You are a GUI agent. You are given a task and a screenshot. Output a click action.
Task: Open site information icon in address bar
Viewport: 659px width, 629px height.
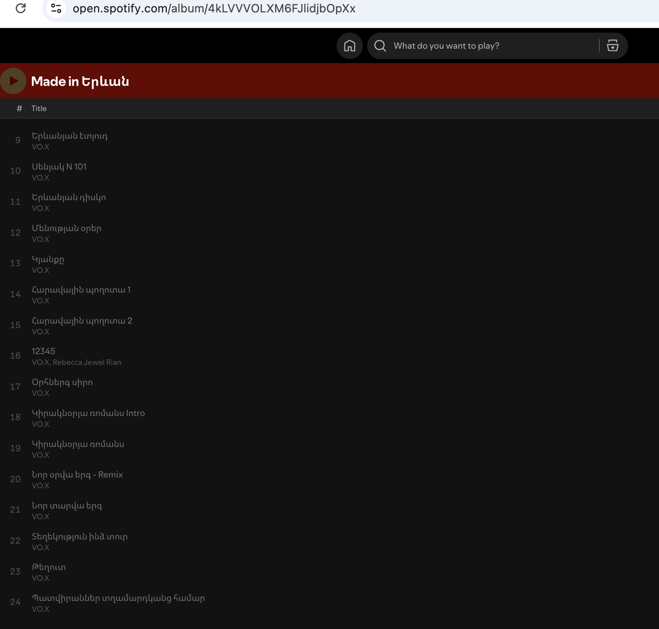point(56,8)
